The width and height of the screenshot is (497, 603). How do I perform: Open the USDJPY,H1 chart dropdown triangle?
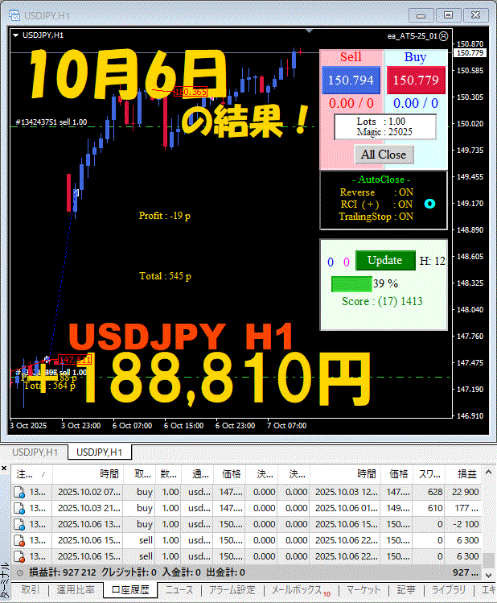16,35
